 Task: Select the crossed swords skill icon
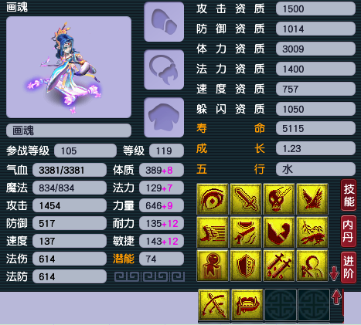click(x=279, y=266)
